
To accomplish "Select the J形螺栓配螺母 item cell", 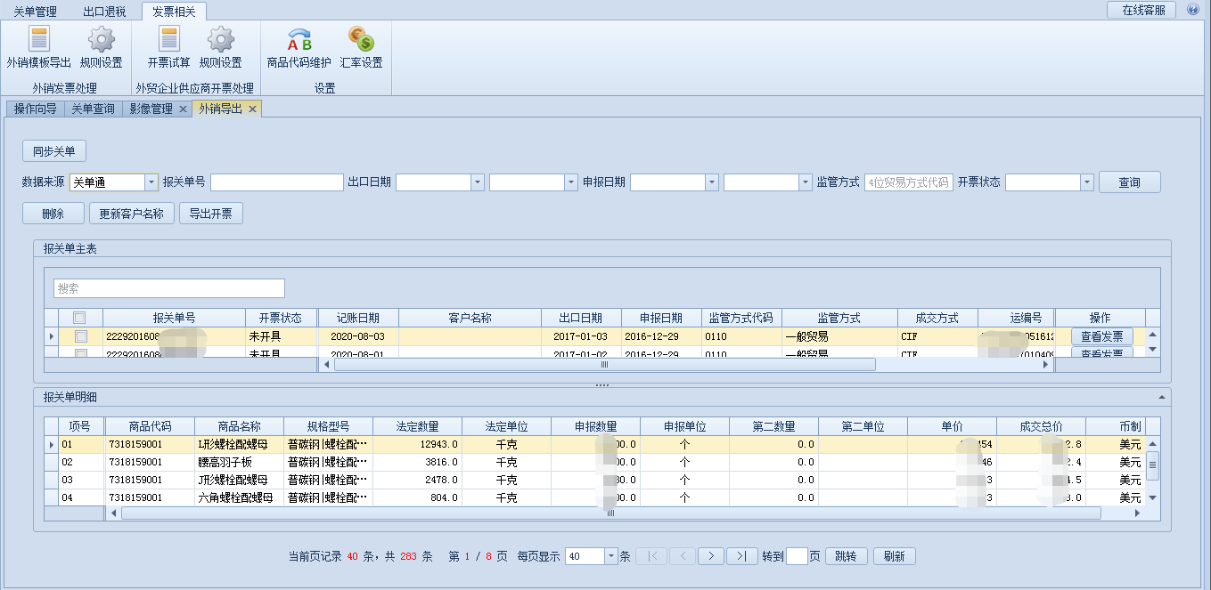I will 239,480.
